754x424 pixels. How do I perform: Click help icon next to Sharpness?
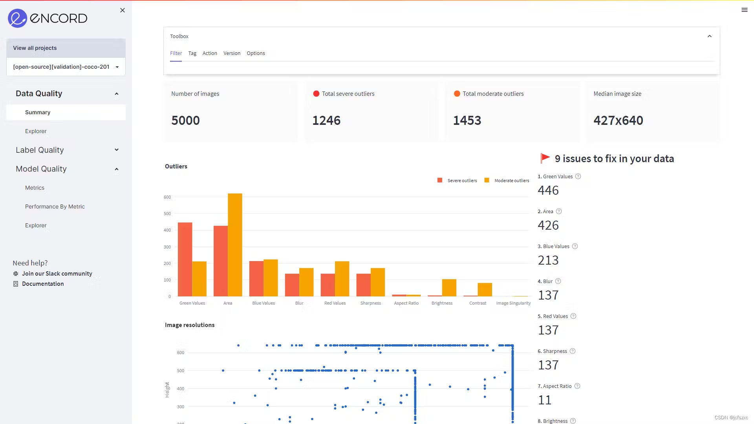tap(573, 351)
